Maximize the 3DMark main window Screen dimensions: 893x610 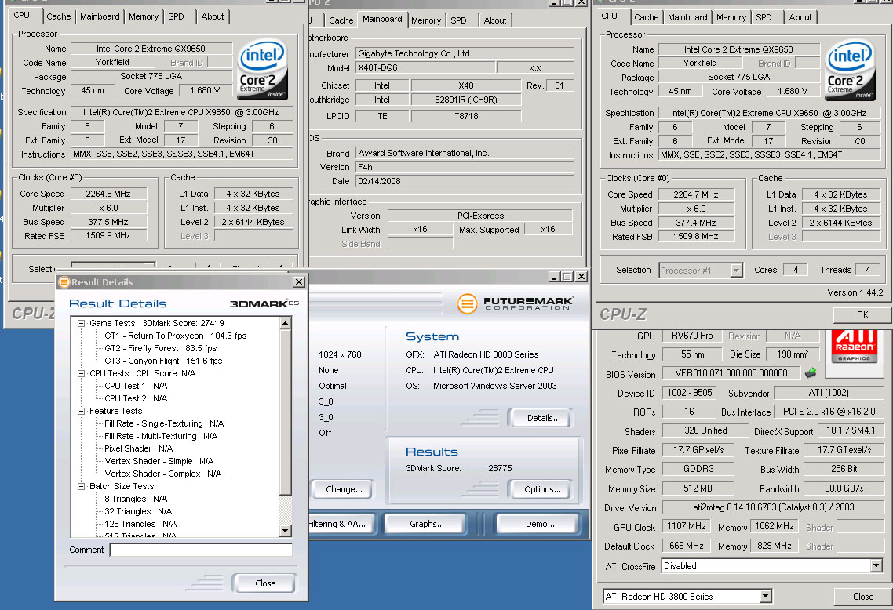(567, 277)
